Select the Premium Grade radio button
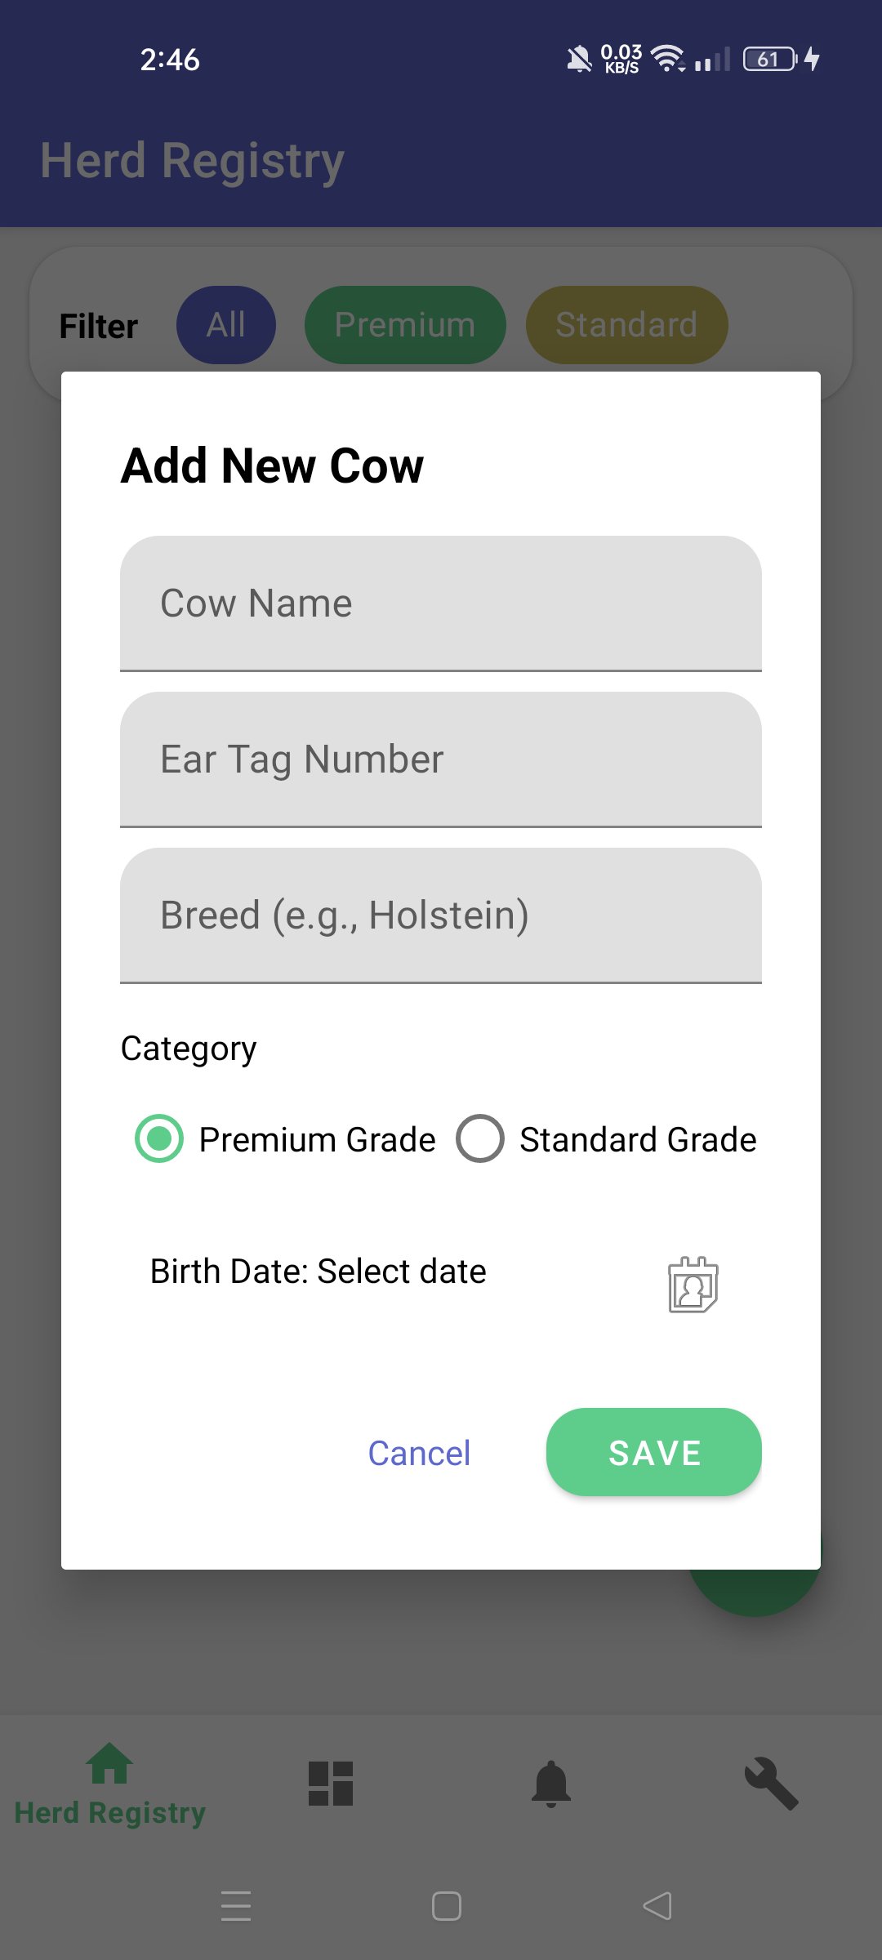This screenshot has height=1960, width=882. pos(159,1138)
